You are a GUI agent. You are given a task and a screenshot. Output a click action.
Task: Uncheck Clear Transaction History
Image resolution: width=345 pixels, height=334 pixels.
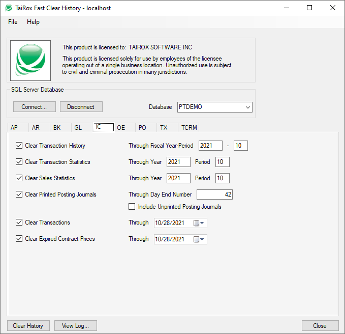[x=19, y=146]
